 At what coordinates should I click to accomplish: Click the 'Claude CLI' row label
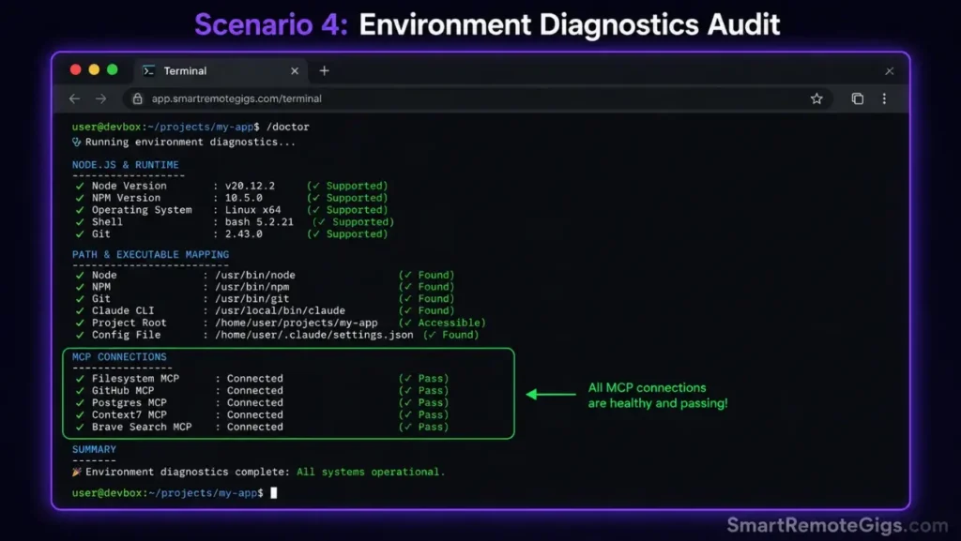pos(123,310)
